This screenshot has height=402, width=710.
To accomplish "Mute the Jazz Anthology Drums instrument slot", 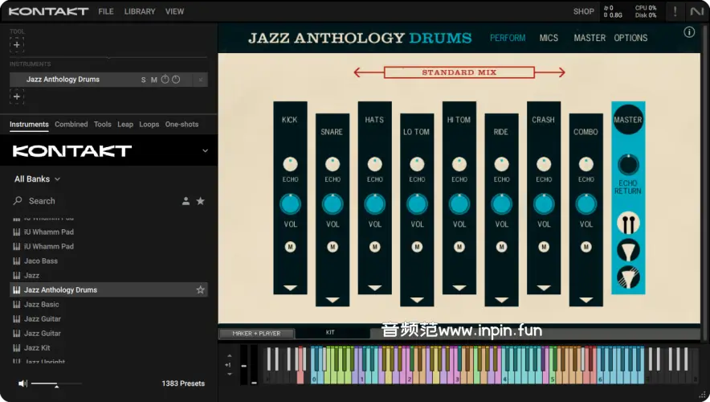I will click(154, 80).
